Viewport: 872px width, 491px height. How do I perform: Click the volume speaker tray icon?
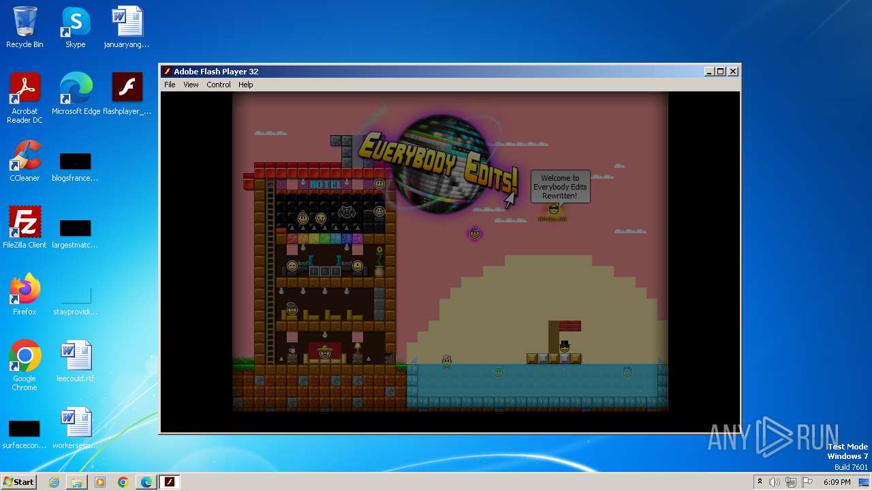(x=775, y=482)
